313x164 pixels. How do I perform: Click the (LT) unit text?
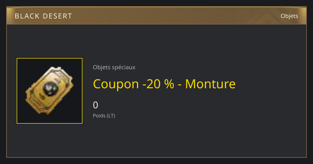tap(111, 116)
